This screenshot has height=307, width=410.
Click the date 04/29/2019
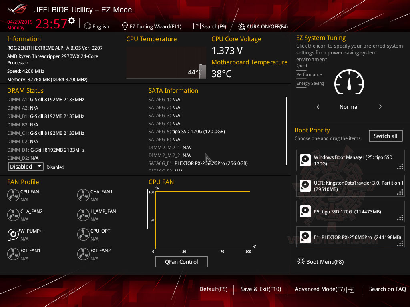(x=20, y=22)
